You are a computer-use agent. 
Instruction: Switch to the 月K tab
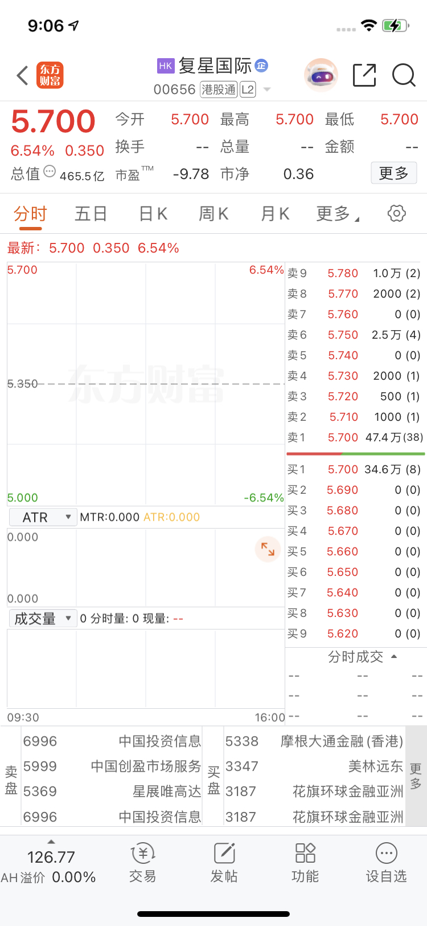[x=275, y=214]
